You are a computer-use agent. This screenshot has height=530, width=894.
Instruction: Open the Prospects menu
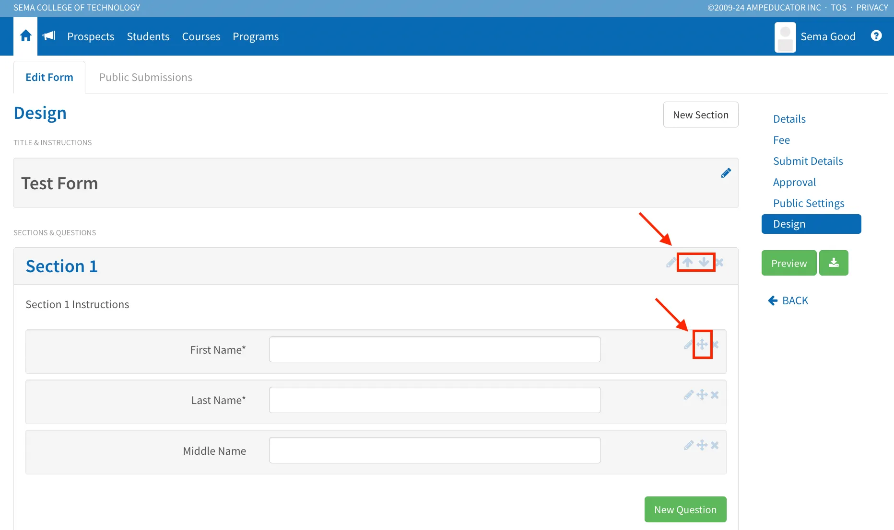pyautogui.click(x=91, y=36)
